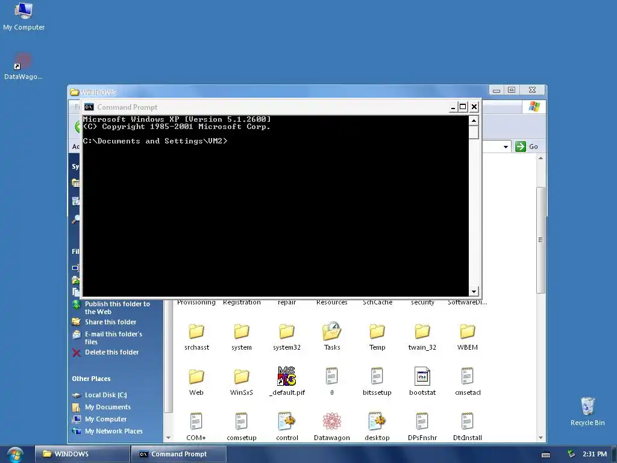This screenshot has height=463, width=617.
Task: Select the comsetup log file
Action: point(241,426)
